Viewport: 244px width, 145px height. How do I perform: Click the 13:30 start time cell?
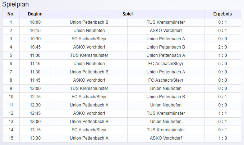tap(35, 138)
